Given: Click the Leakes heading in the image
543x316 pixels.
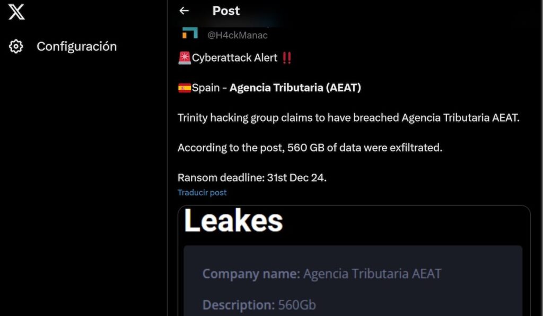Looking at the screenshot, I should pos(233,221).
